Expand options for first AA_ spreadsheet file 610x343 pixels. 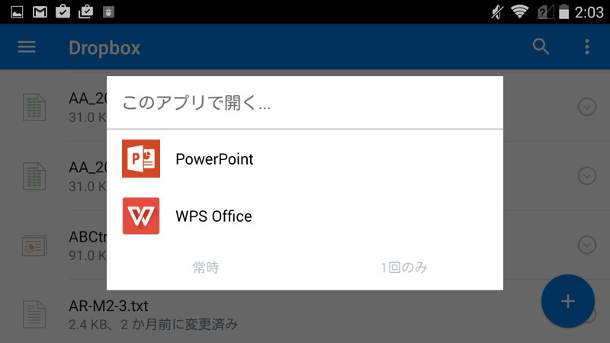pos(586,107)
